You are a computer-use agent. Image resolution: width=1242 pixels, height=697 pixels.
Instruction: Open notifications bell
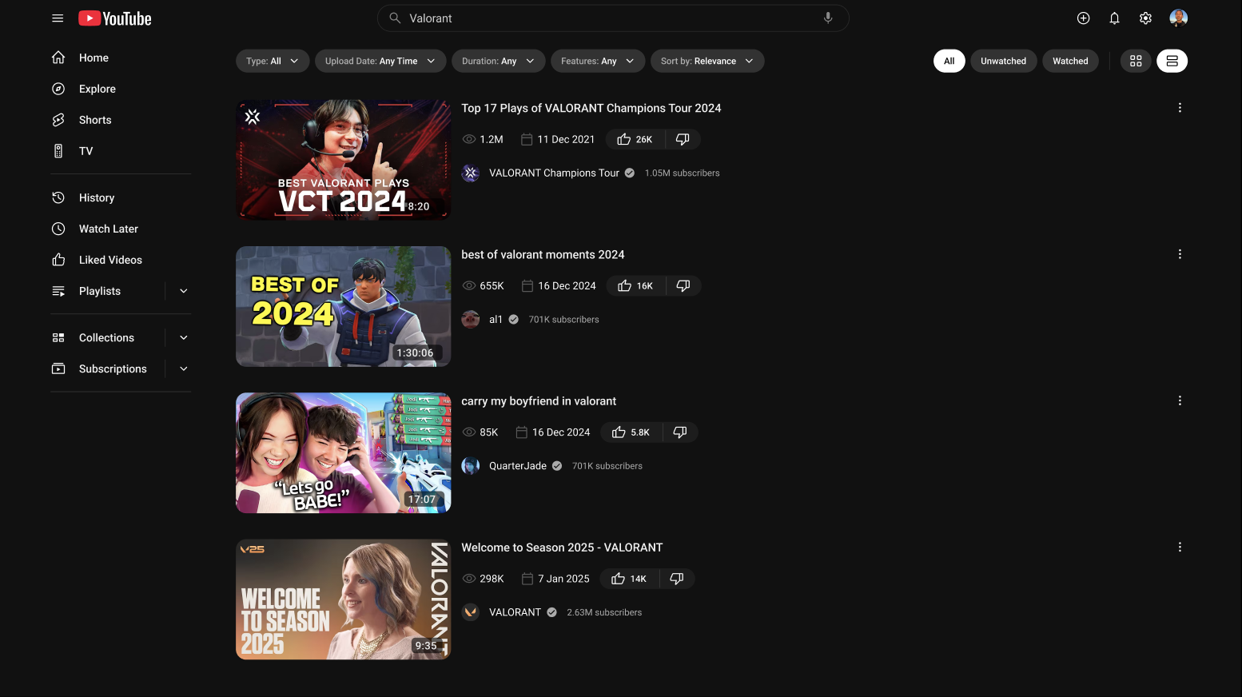(x=1114, y=18)
